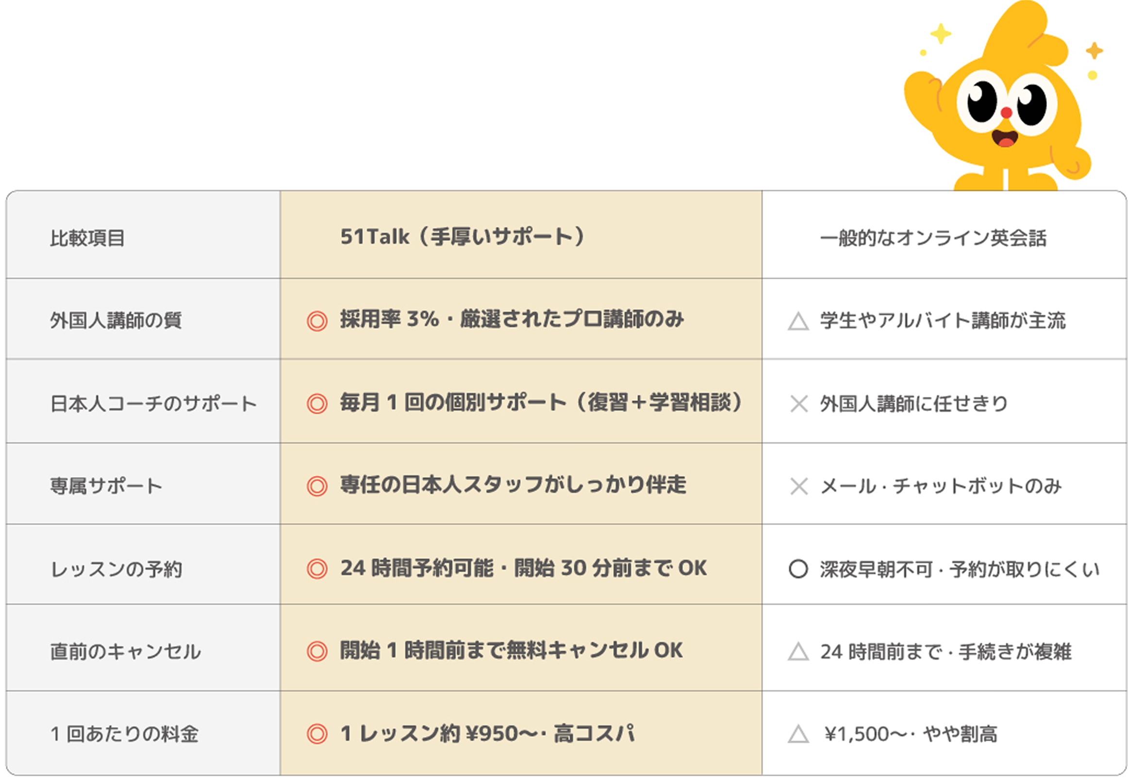Click double-circle icon beside 毎月 1 回の個別サポート

pos(317,404)
